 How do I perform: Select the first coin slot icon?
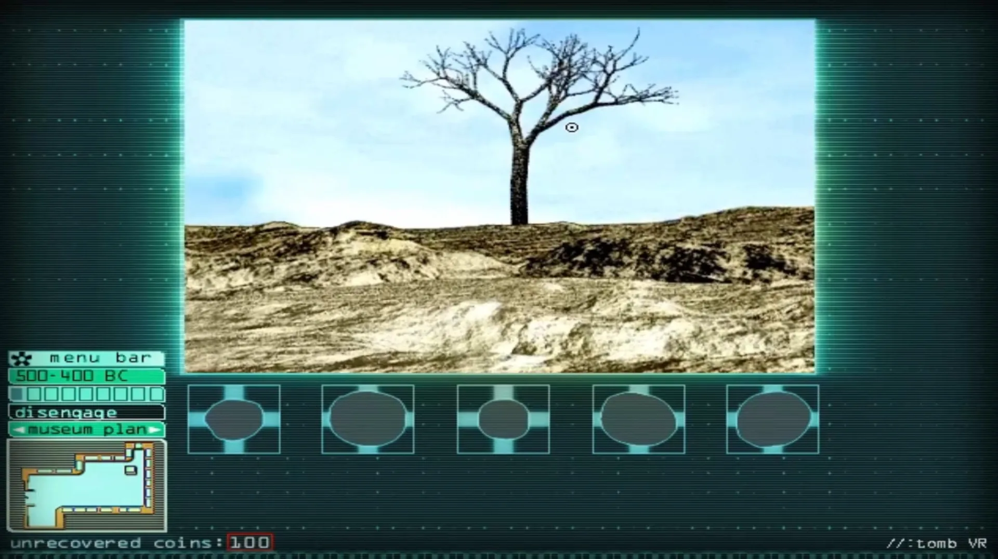coord(233,419)
